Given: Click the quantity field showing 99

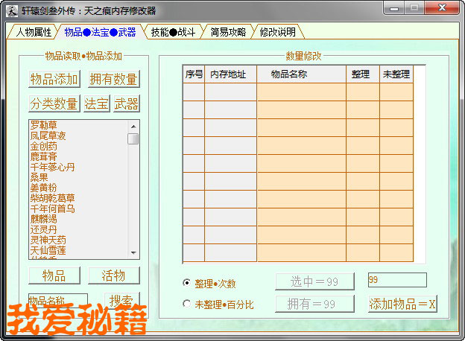Looking at the screenshot, I should coord(396,280).
